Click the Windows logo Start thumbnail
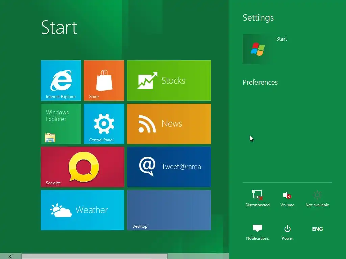This screenshot has width=346, height=259. click(x=258, y=49)
